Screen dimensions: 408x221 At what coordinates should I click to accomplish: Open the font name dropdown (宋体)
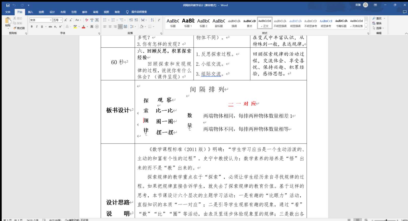[x=50, y=20]
